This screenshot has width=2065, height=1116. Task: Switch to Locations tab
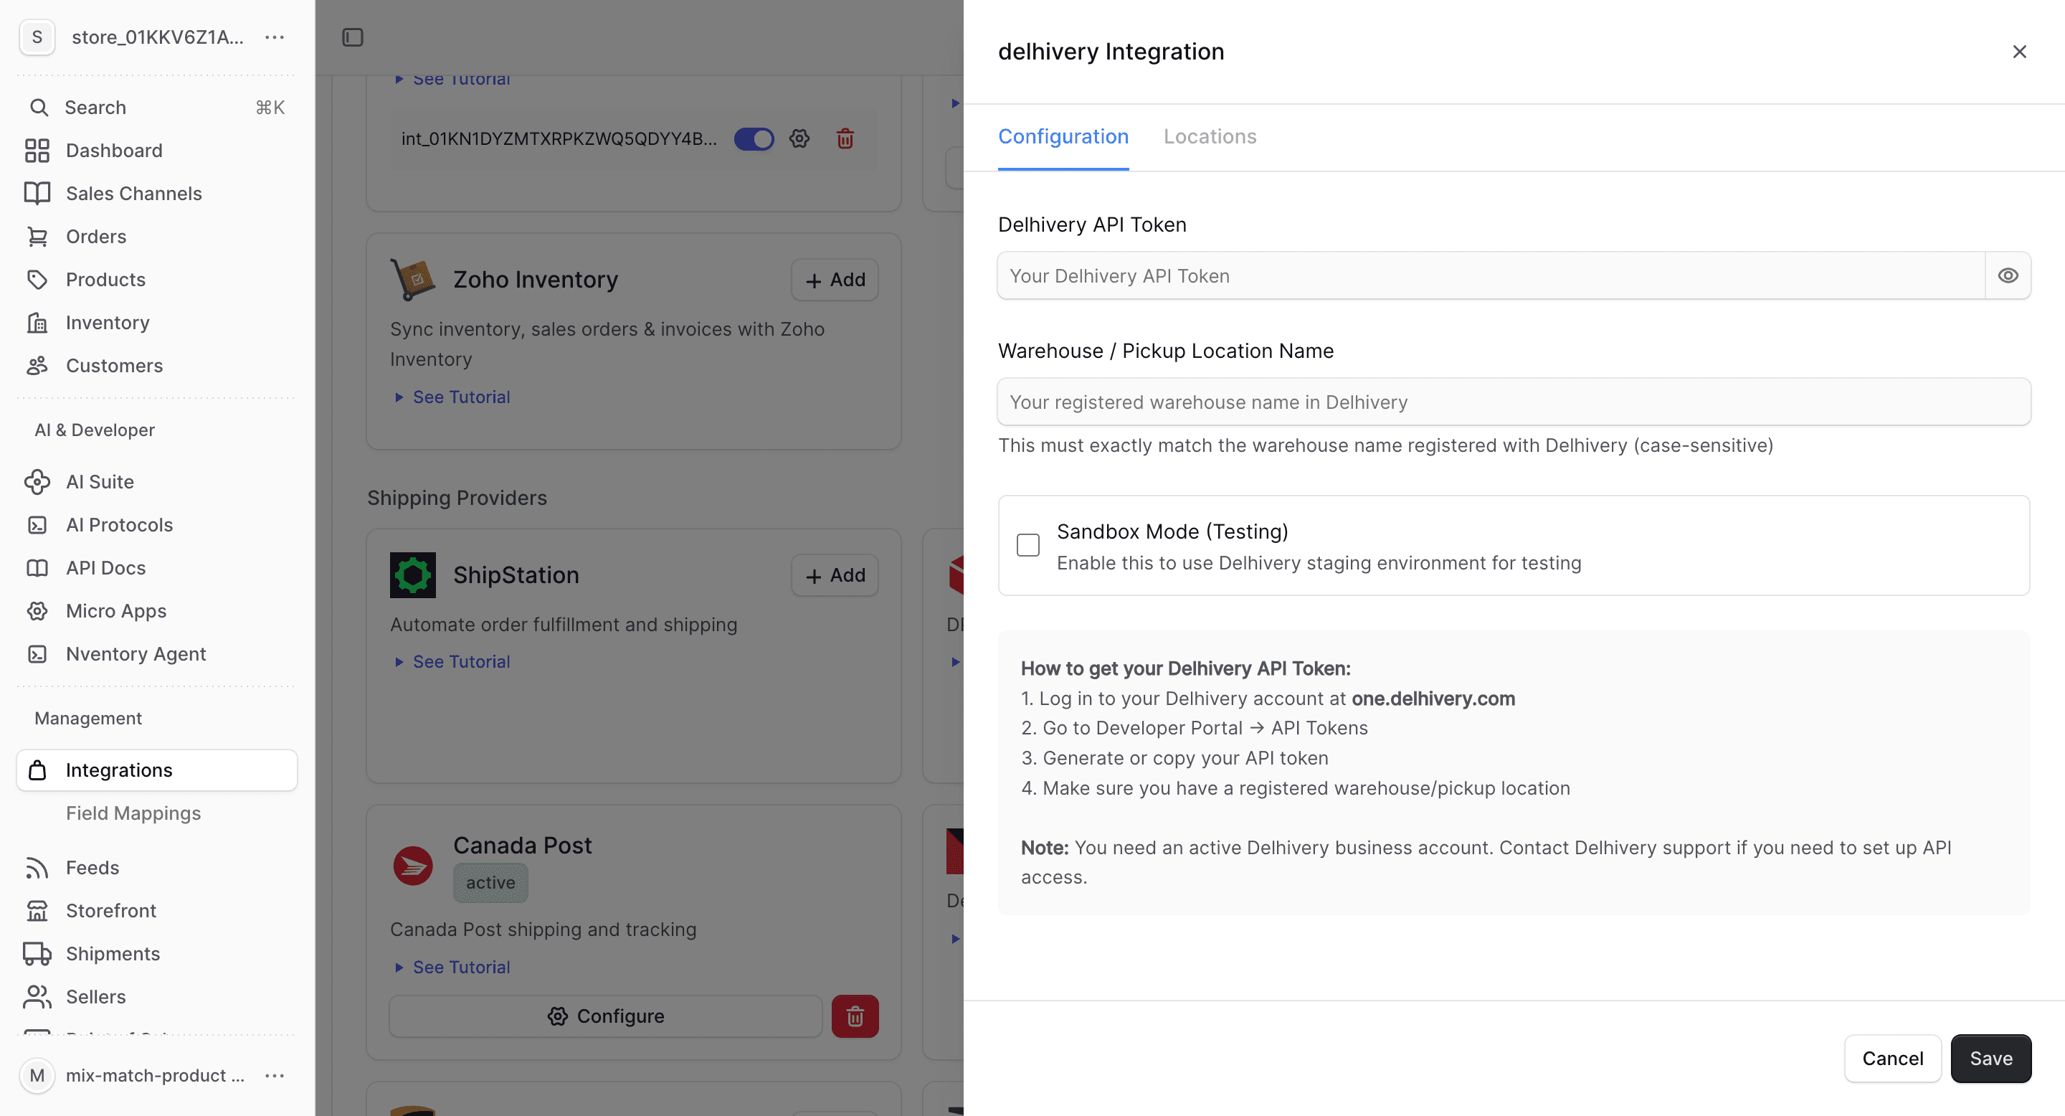tap(1210, 136)
